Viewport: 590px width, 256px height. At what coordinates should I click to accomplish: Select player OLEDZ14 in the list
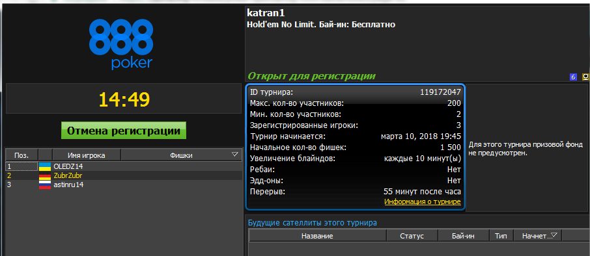tap(124, 166)
